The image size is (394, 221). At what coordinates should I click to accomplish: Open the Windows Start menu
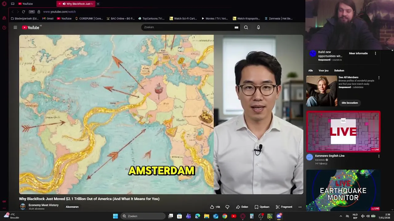tap(115, 216)
